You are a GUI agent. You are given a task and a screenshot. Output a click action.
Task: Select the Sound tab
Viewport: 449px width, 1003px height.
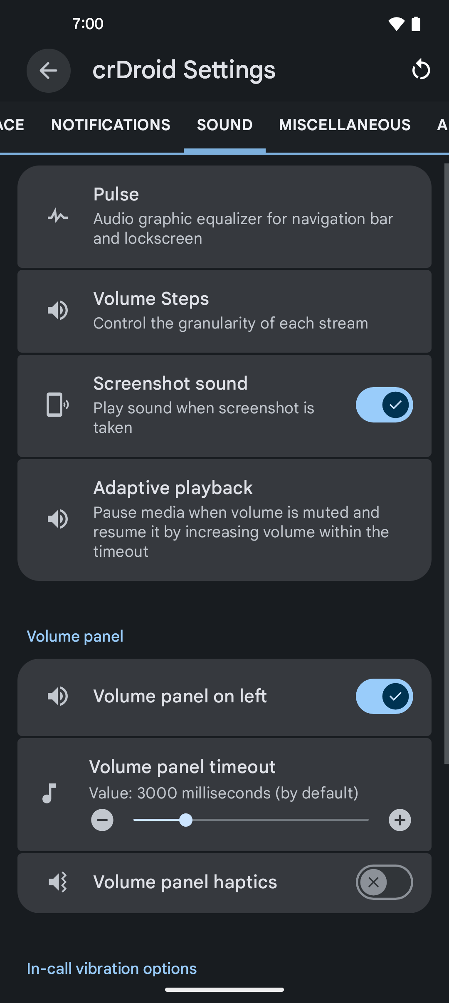coord(224,125)
